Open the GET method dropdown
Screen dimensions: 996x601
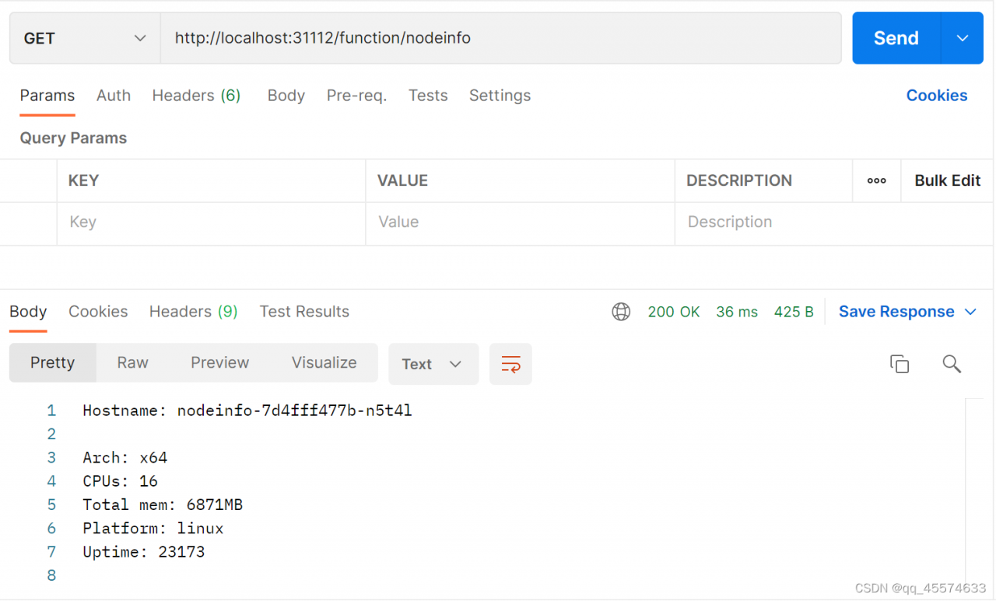(85, 38)
